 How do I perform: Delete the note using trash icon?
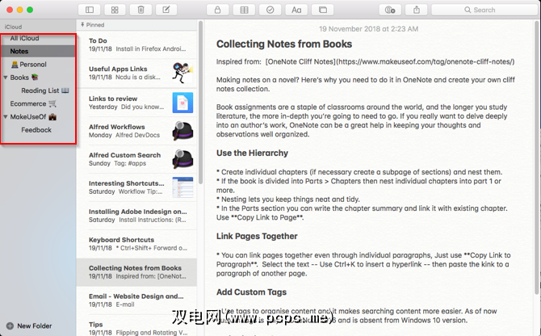pyautogui.click(x=140, y=10)
